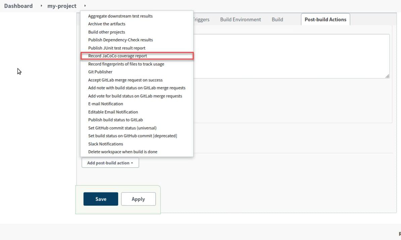
Task: Click the Apply button
Action: (138, 199)
